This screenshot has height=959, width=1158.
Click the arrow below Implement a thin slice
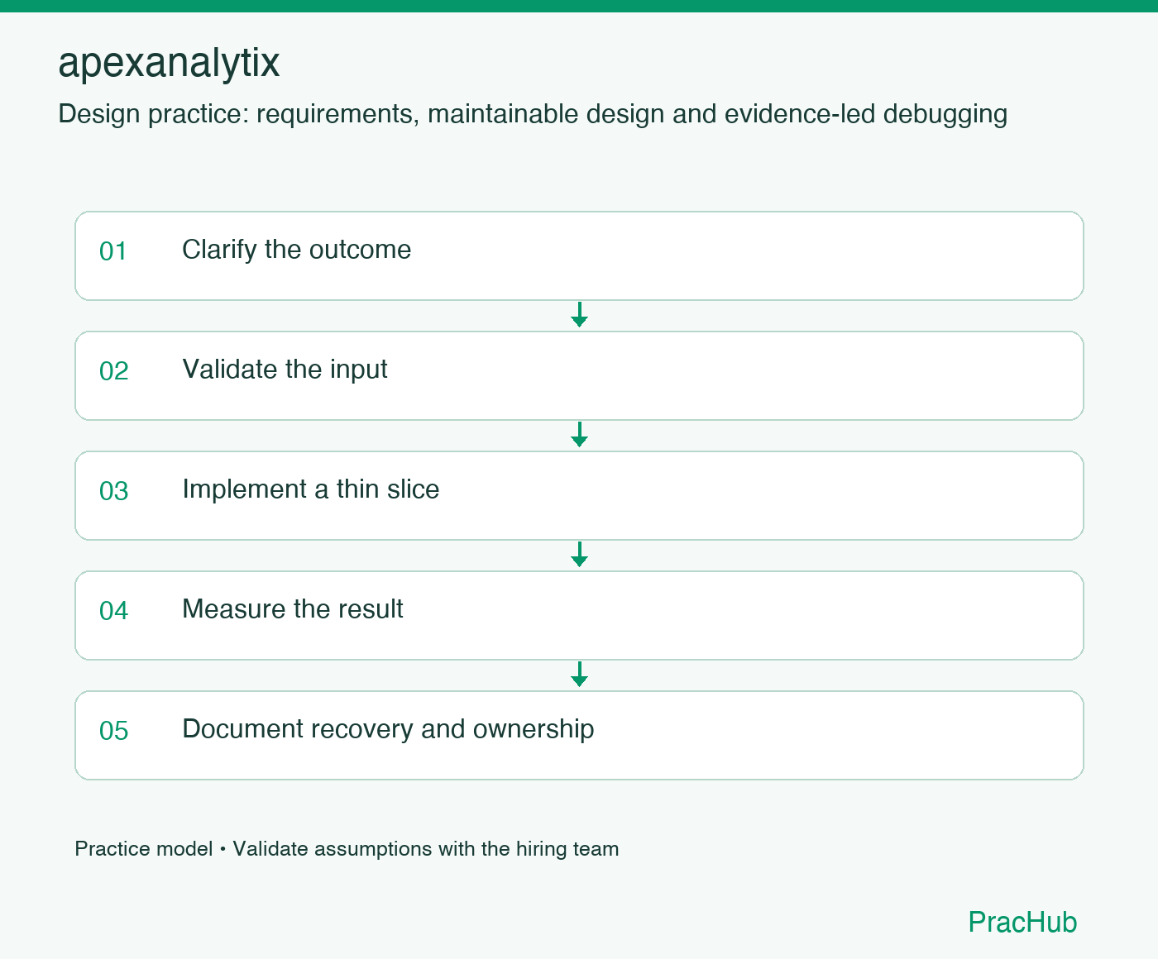[x=579, y=555]
